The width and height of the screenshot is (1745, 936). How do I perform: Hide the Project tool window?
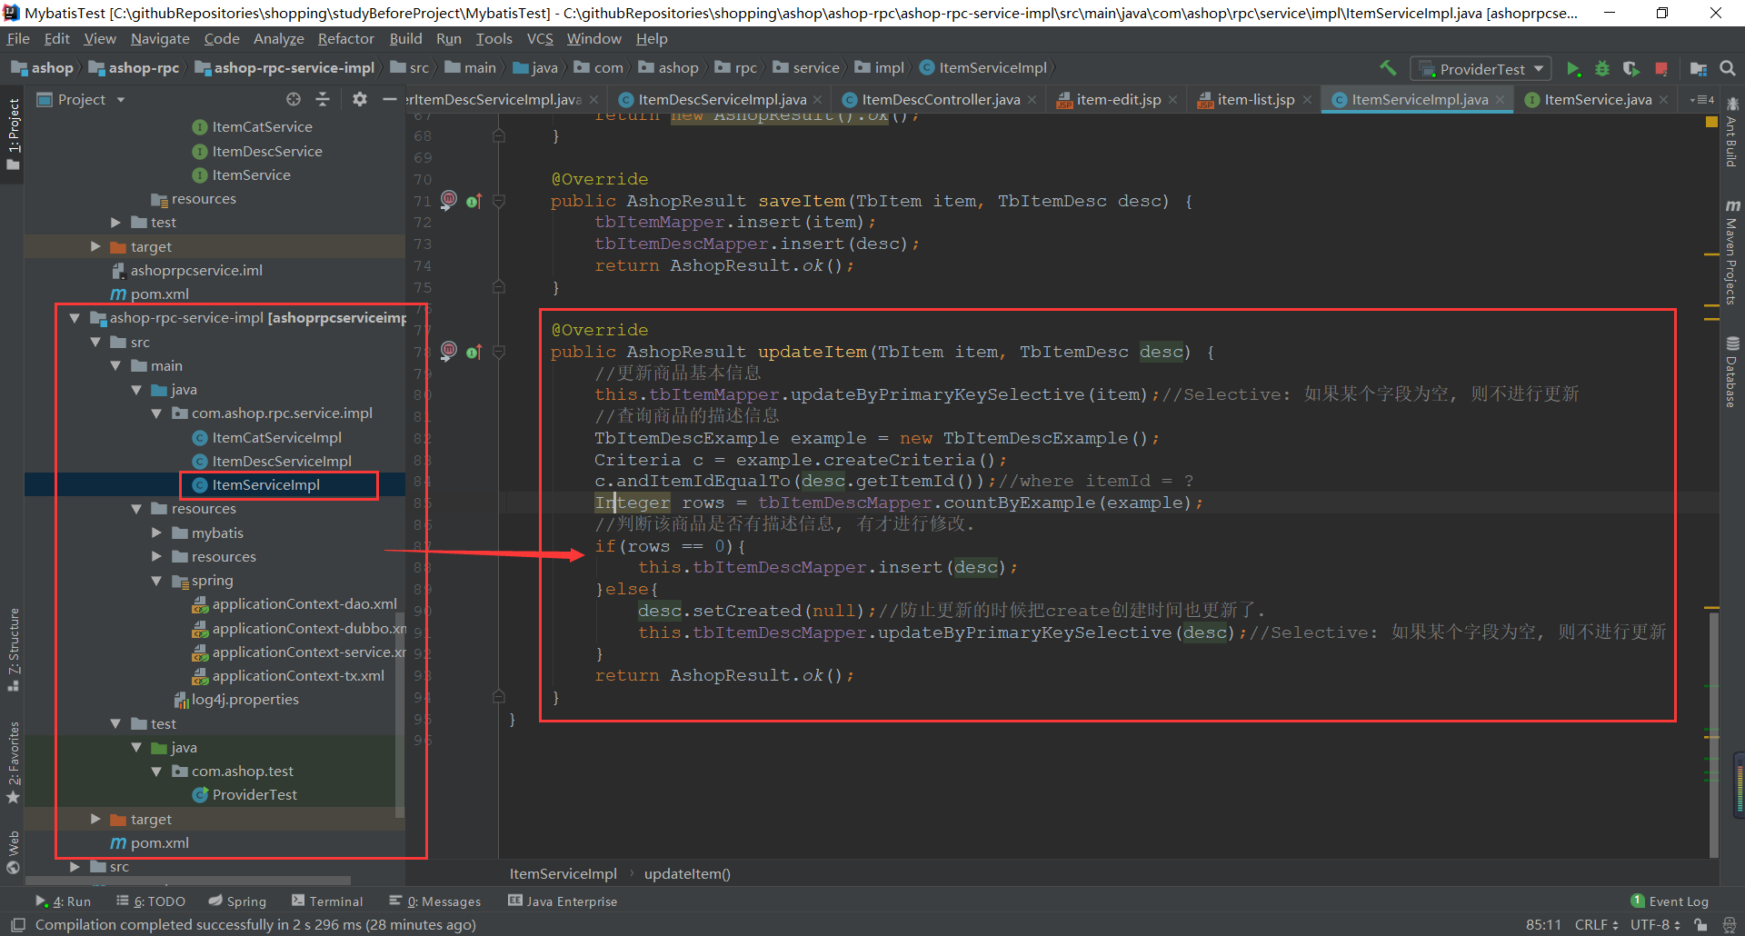pyautogui.click(x=390, y=99)
